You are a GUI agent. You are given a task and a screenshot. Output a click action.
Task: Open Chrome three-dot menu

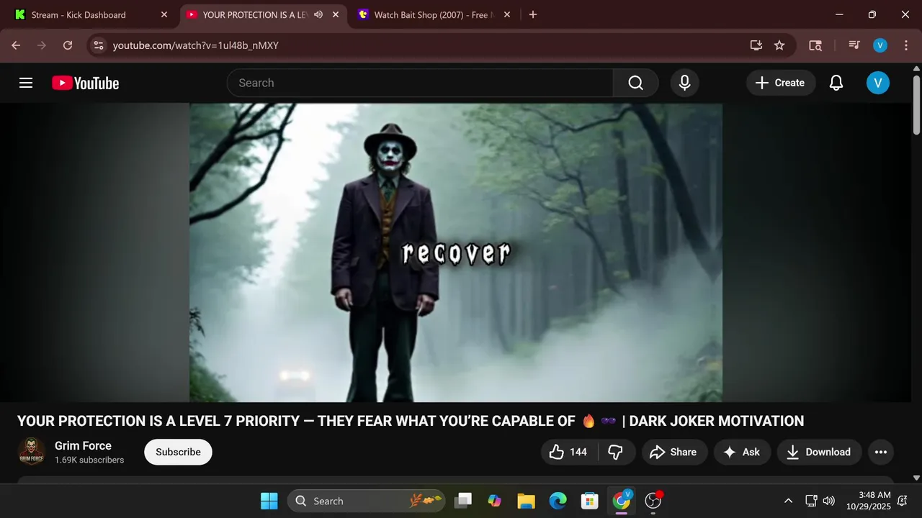click(905, 45)
